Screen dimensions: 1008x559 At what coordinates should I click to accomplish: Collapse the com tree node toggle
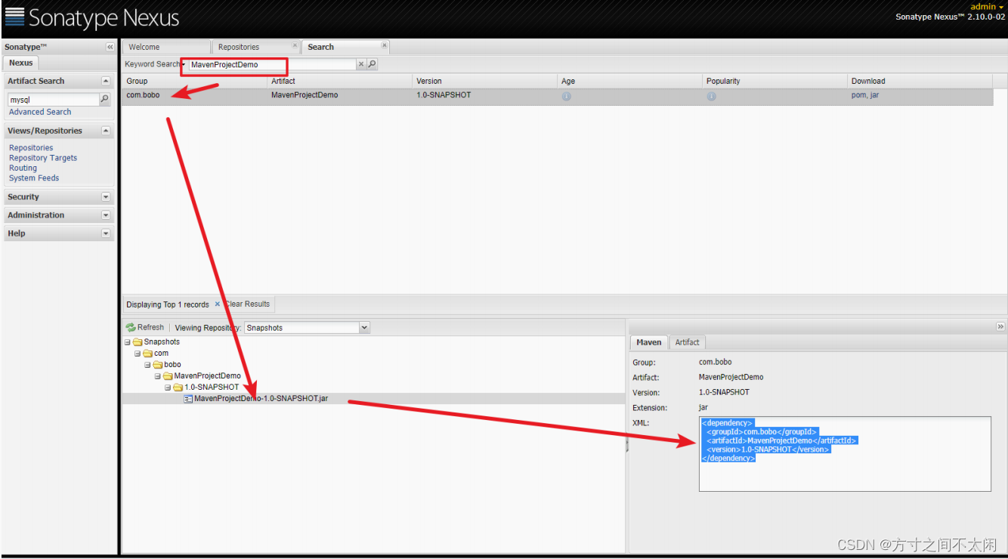coord(138,353)
